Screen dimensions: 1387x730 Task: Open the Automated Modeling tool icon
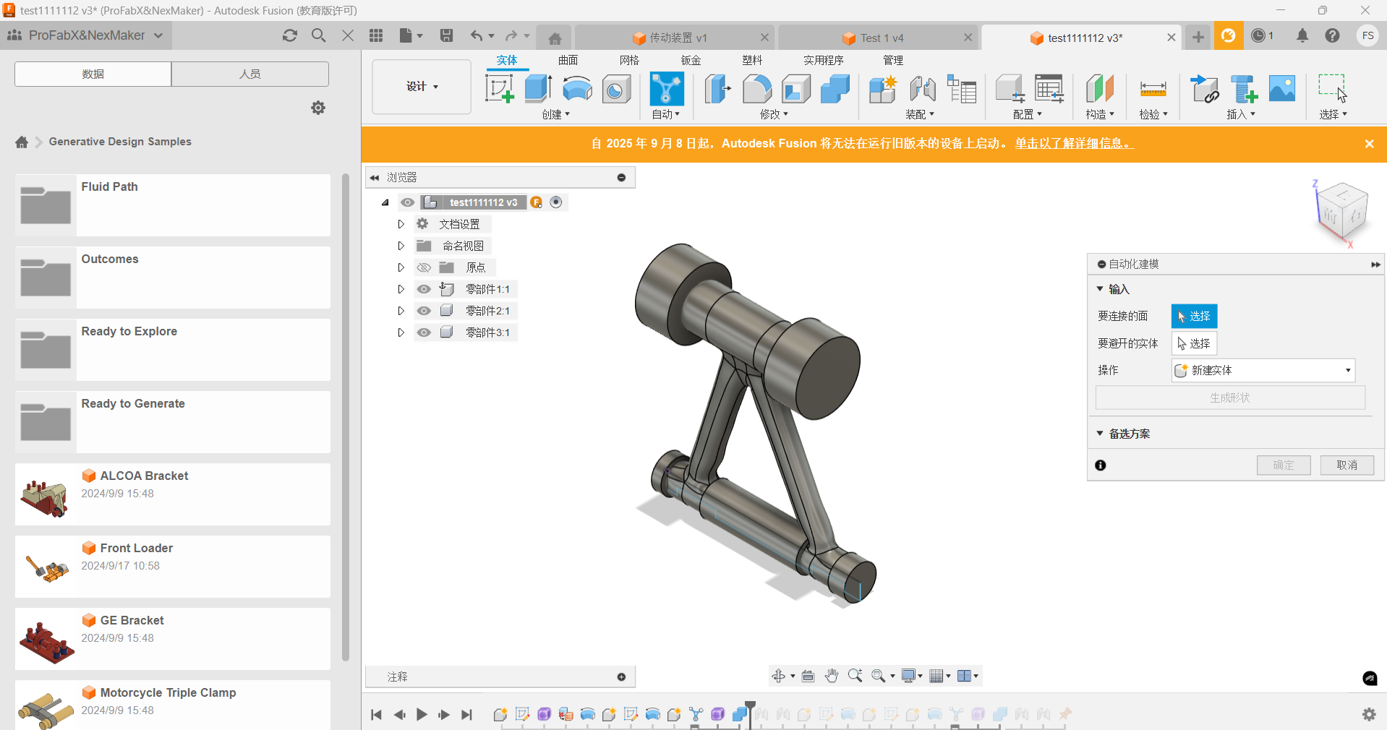point(666,89)
